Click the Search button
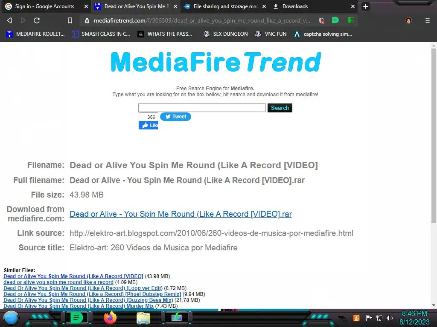The image size is (437, 327). click(x=280, y=108)
